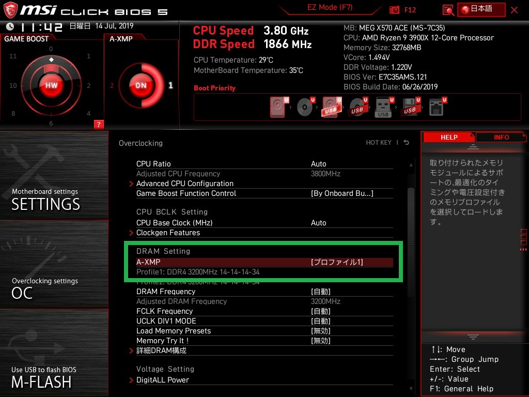Screen dimensions: 529x397
Task: Open the DRAM Frequency 自動 dropdown
Action: [x=320, y=292]
